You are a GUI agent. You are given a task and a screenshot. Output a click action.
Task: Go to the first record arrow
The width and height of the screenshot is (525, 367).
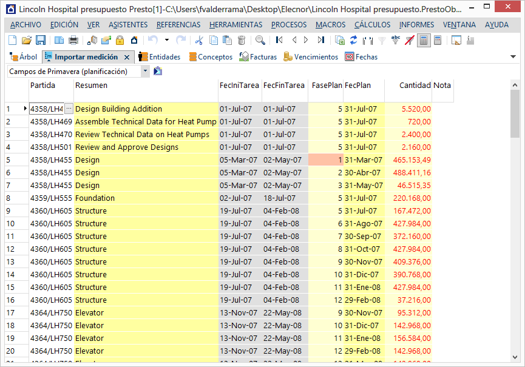[279, 40]
